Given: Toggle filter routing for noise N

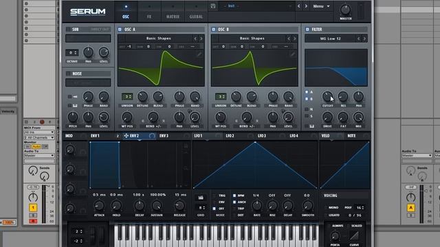Looking at the screenshot, I should (307, 109).
